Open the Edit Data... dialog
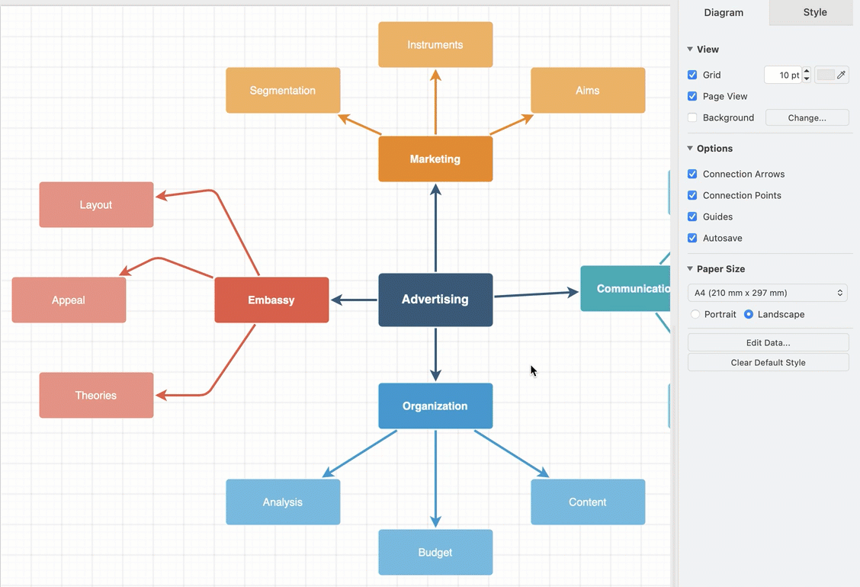This screenshot has height=587, width=860. tap(768, 342)
